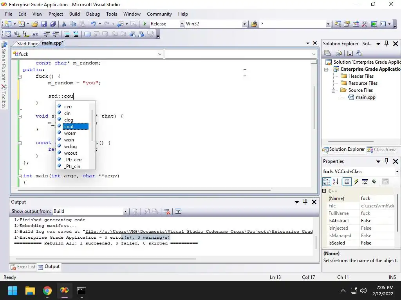Toggle bookmark on current line icon
The height and width of the screenshot is (300, 401).
click(87, 34)
